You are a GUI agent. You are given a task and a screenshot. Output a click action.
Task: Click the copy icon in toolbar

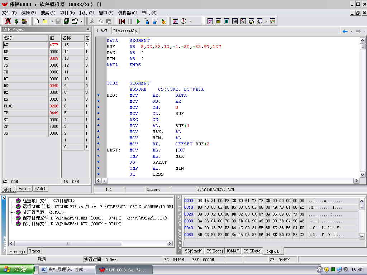pos(100,21)
